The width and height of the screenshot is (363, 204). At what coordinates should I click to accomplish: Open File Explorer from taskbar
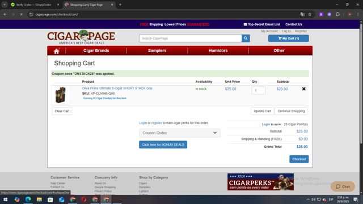coord(39,199)
